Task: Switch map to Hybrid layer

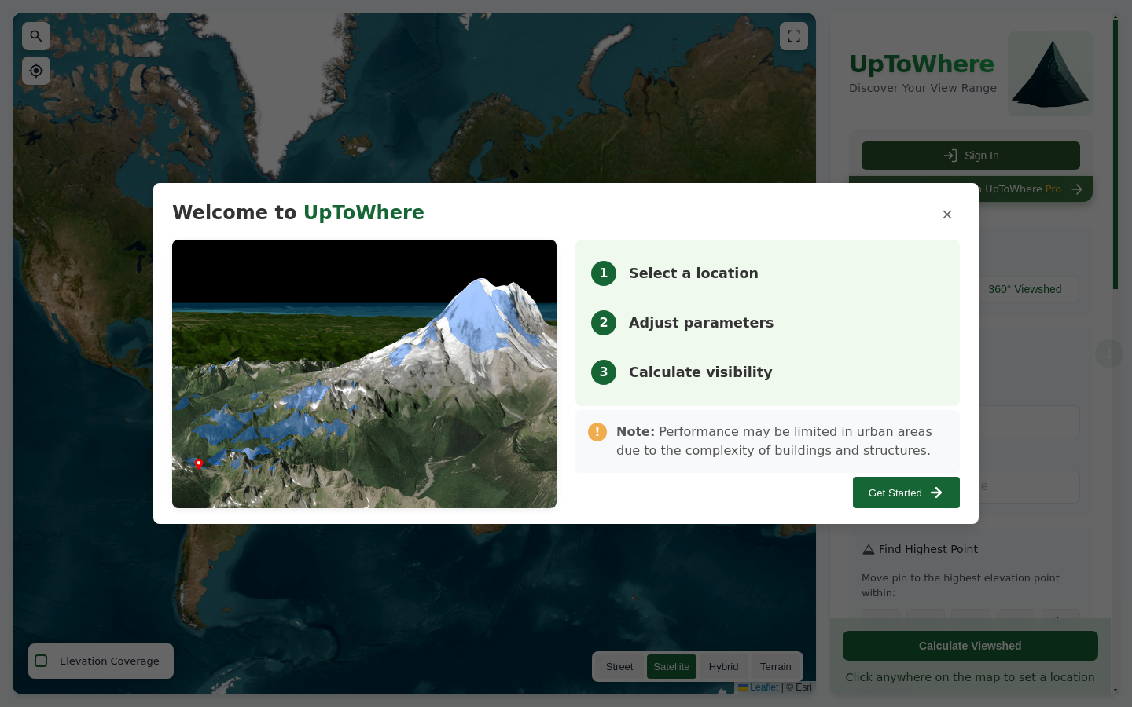Action: 723,666
